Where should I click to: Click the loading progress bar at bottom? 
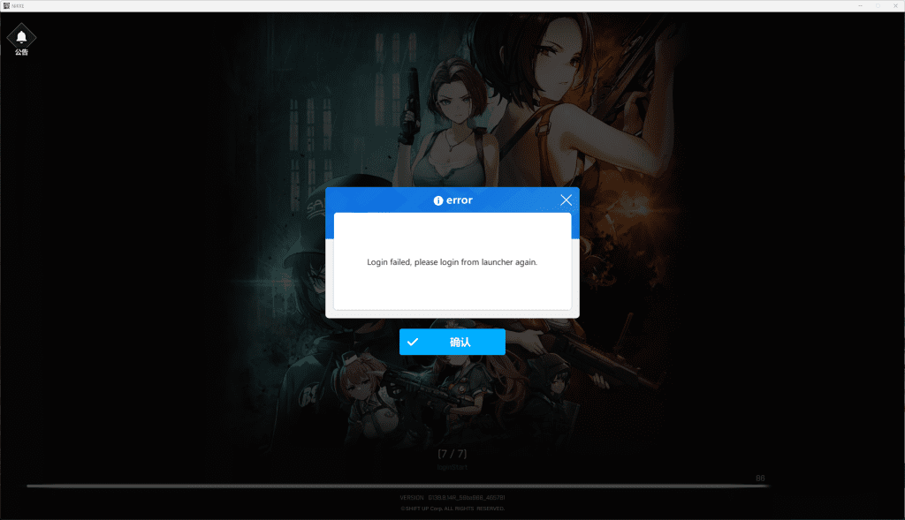398,486
